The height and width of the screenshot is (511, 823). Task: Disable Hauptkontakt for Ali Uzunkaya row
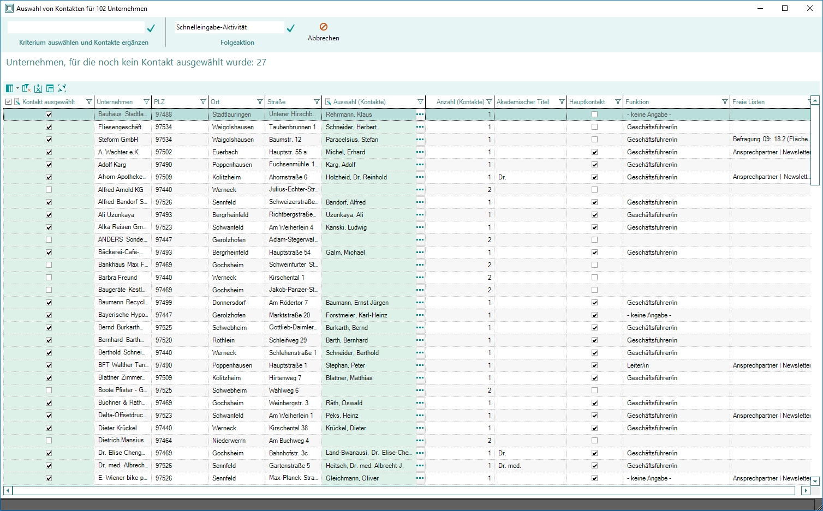click(595, 215)
